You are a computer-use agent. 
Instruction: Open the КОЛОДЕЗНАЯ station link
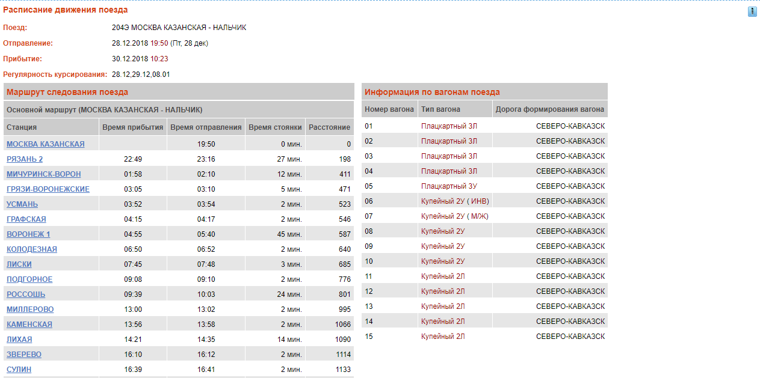point(32,249)
